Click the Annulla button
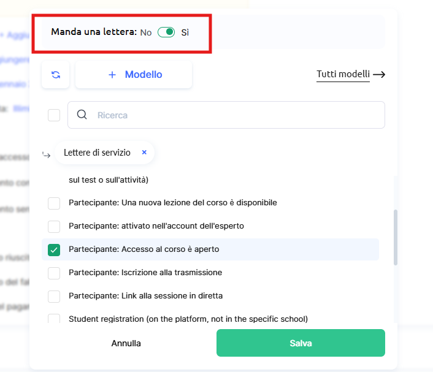Image resolution: width=433 pixels, height=372 pixels. point(126,343)
